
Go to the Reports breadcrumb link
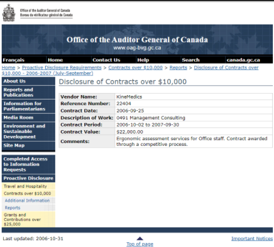pos(178,68)
